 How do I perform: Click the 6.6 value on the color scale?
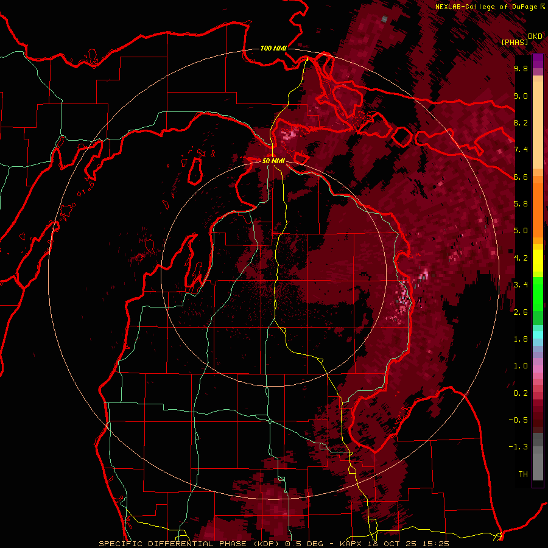pos(521,177)
